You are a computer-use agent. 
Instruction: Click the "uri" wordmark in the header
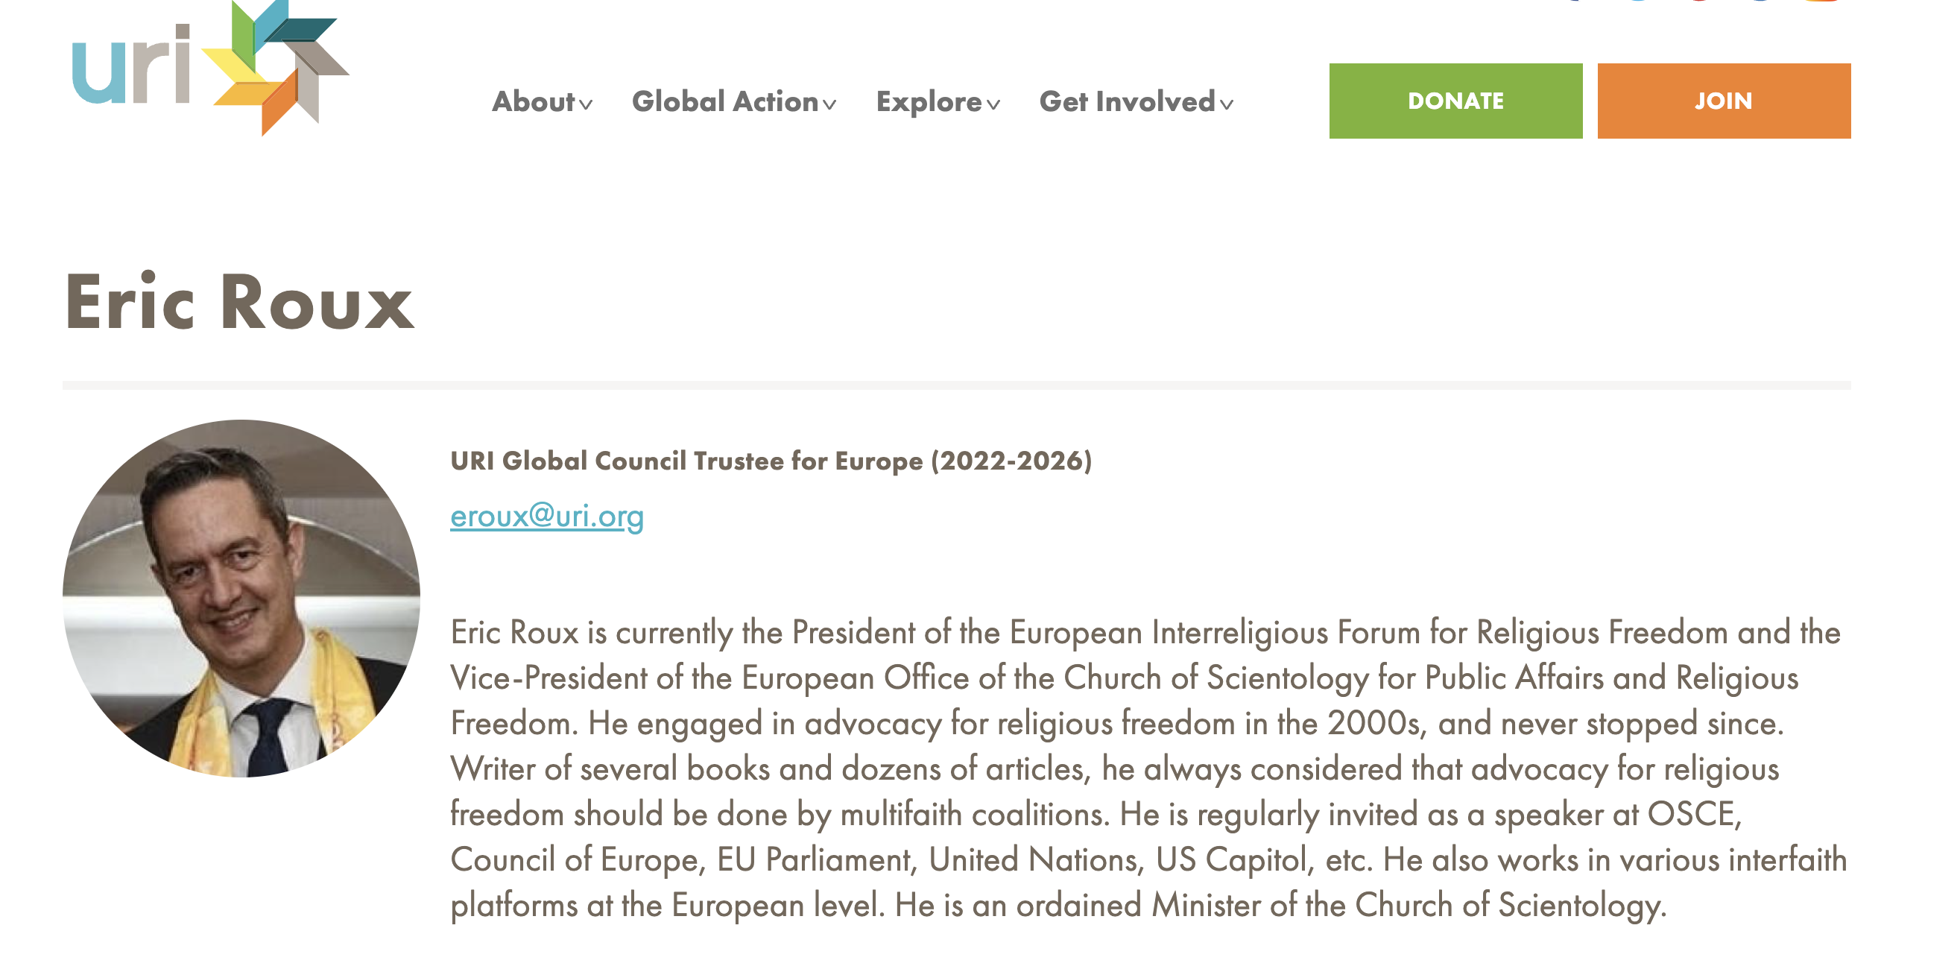(130, 67)
